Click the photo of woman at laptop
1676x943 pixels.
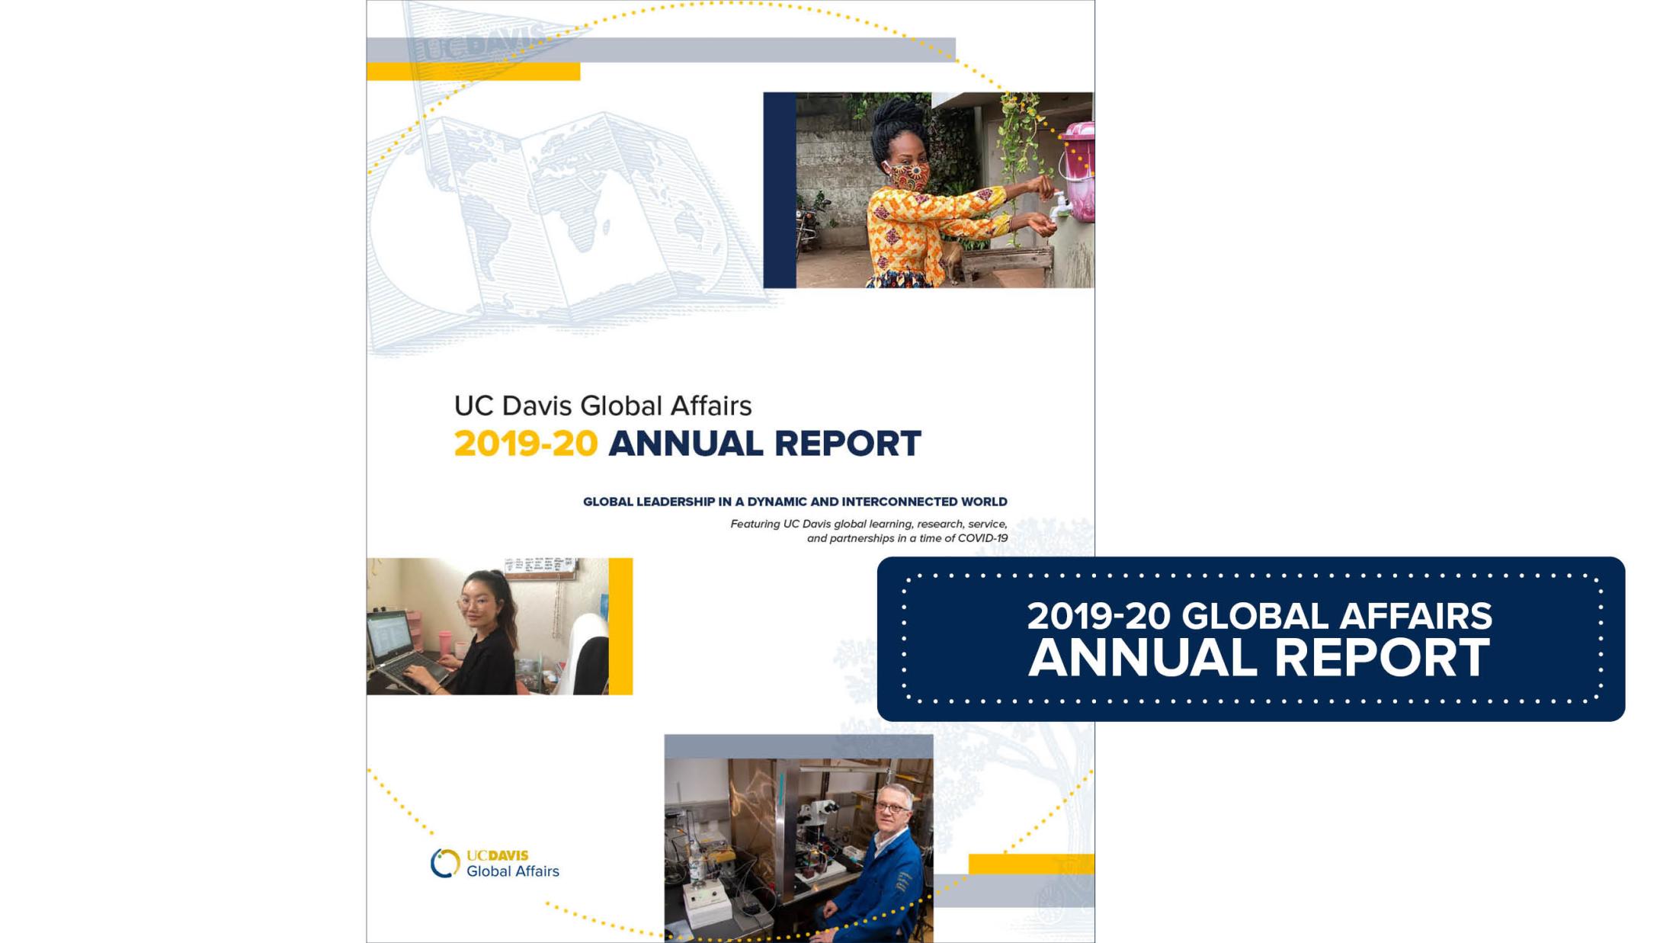click(x=488, y=626)
